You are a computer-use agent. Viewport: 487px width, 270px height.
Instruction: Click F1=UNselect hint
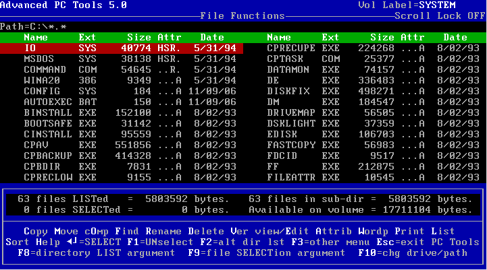coord(160,242)
